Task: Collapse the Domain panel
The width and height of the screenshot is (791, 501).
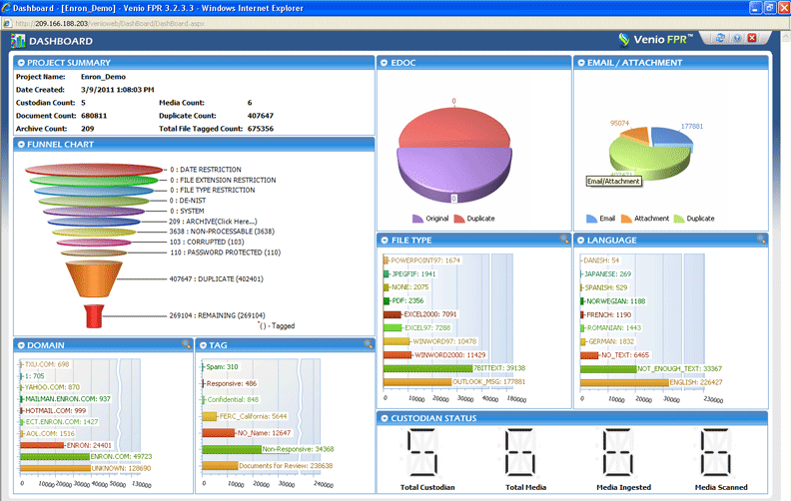Action: pyautogui.click(x=21, y=345)
